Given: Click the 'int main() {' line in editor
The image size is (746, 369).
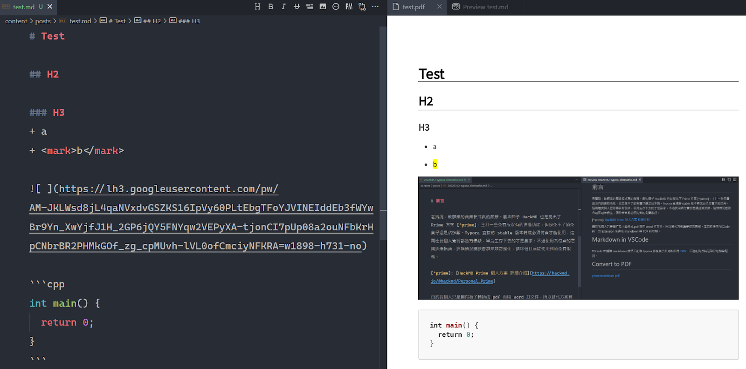Looking at the screenshot, I should click(65, 304).
